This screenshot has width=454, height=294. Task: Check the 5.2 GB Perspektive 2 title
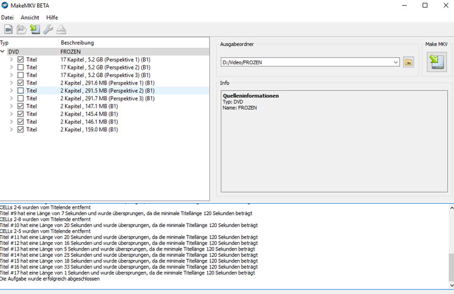coord(21,68)
